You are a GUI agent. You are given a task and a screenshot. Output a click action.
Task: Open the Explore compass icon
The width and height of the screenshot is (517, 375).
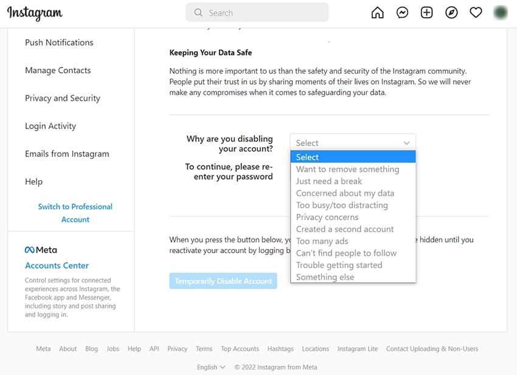coord(451,13)
